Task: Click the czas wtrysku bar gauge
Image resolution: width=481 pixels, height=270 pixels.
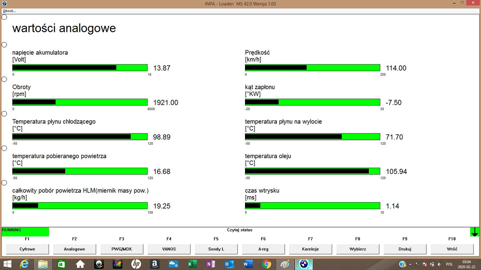Action: (313, 206)
